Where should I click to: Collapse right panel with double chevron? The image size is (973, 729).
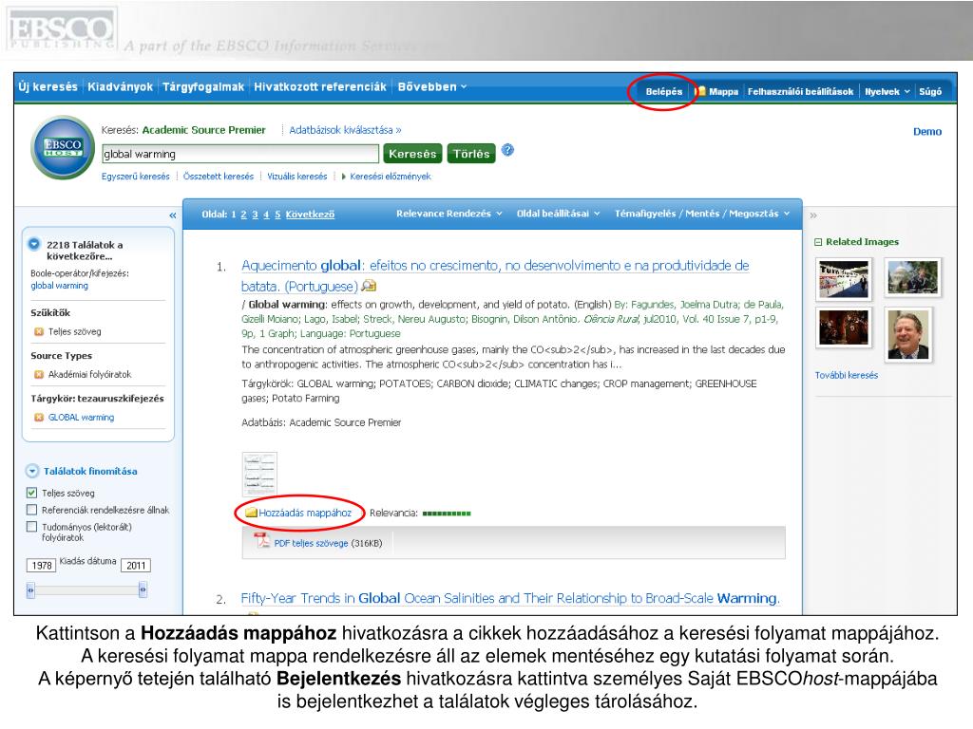point(813,215)
